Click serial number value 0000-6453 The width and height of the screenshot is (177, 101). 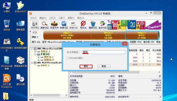[110, 97]
